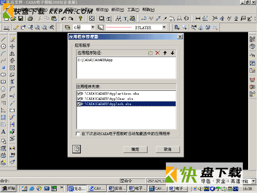Select the Gear.eba row in application list

pyautogui.click(x=126, y=99)
